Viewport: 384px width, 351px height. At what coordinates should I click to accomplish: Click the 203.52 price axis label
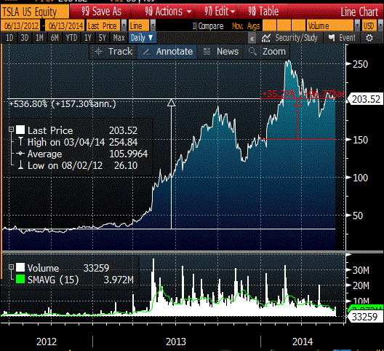(x=366, y=99)
